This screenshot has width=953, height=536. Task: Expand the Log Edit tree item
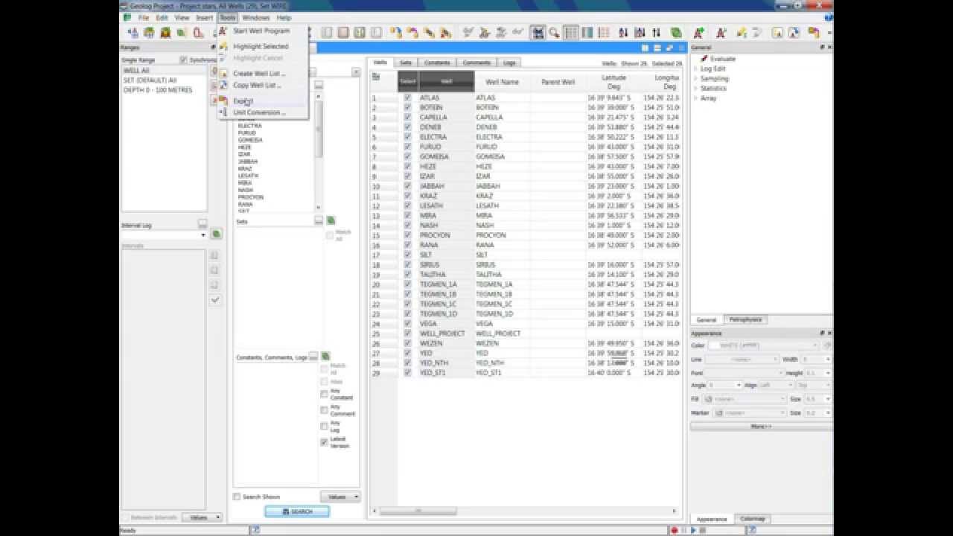pyautogui.click(x=696, y=68)
